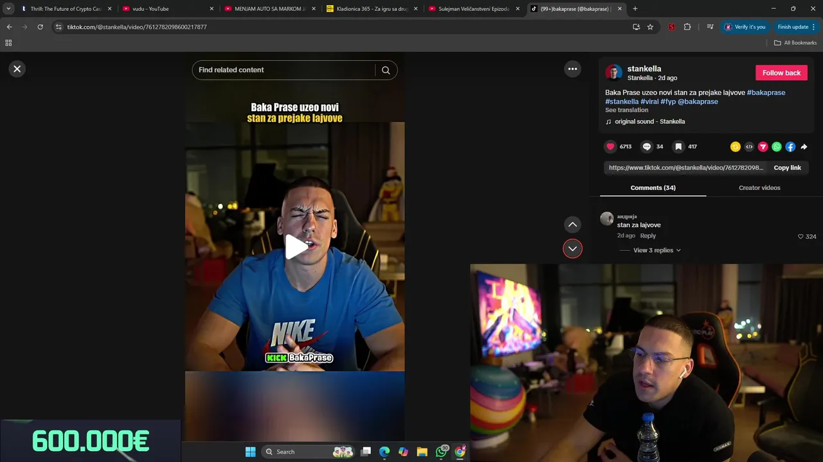Bookmark this page with the star
This screenshot has height=462, width=823.
coord(650,27)
